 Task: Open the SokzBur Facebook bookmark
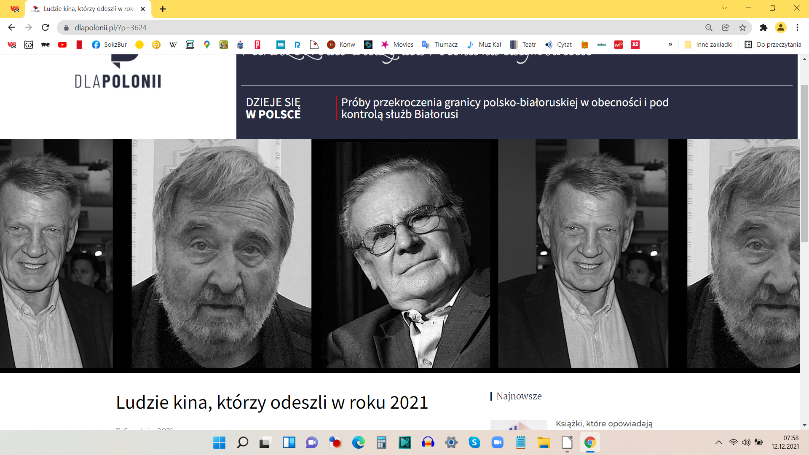pos(109,45)
